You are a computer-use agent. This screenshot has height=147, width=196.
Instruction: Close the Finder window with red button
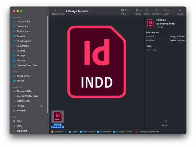pyautogui.click(x=14, y=11)
